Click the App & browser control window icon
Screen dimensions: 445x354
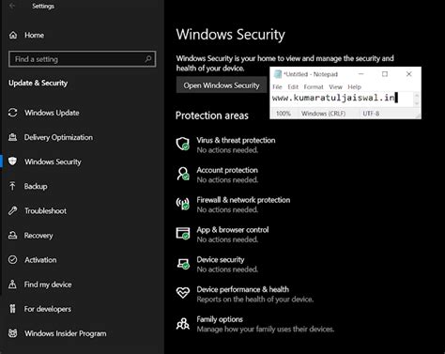(183, 233)
